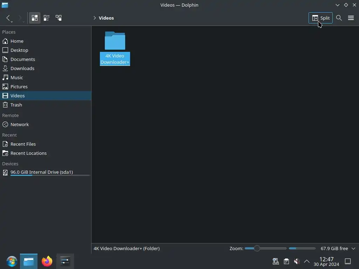The image size is (359, 269).
Task: Open Recent Files entry
Action: click(46, 144)
